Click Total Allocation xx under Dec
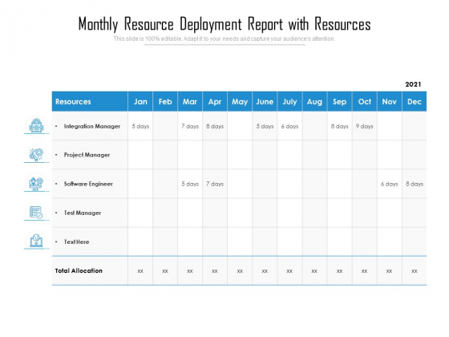The width and height of the screenshot is (449, 337). (415, 271)
